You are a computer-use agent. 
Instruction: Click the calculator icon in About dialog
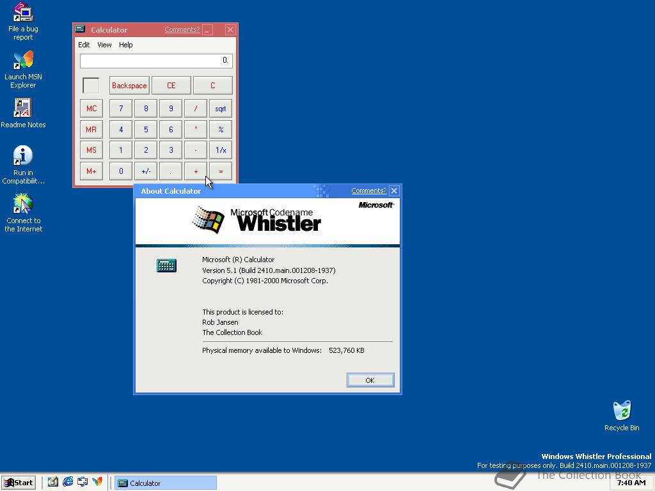(166, 265)
